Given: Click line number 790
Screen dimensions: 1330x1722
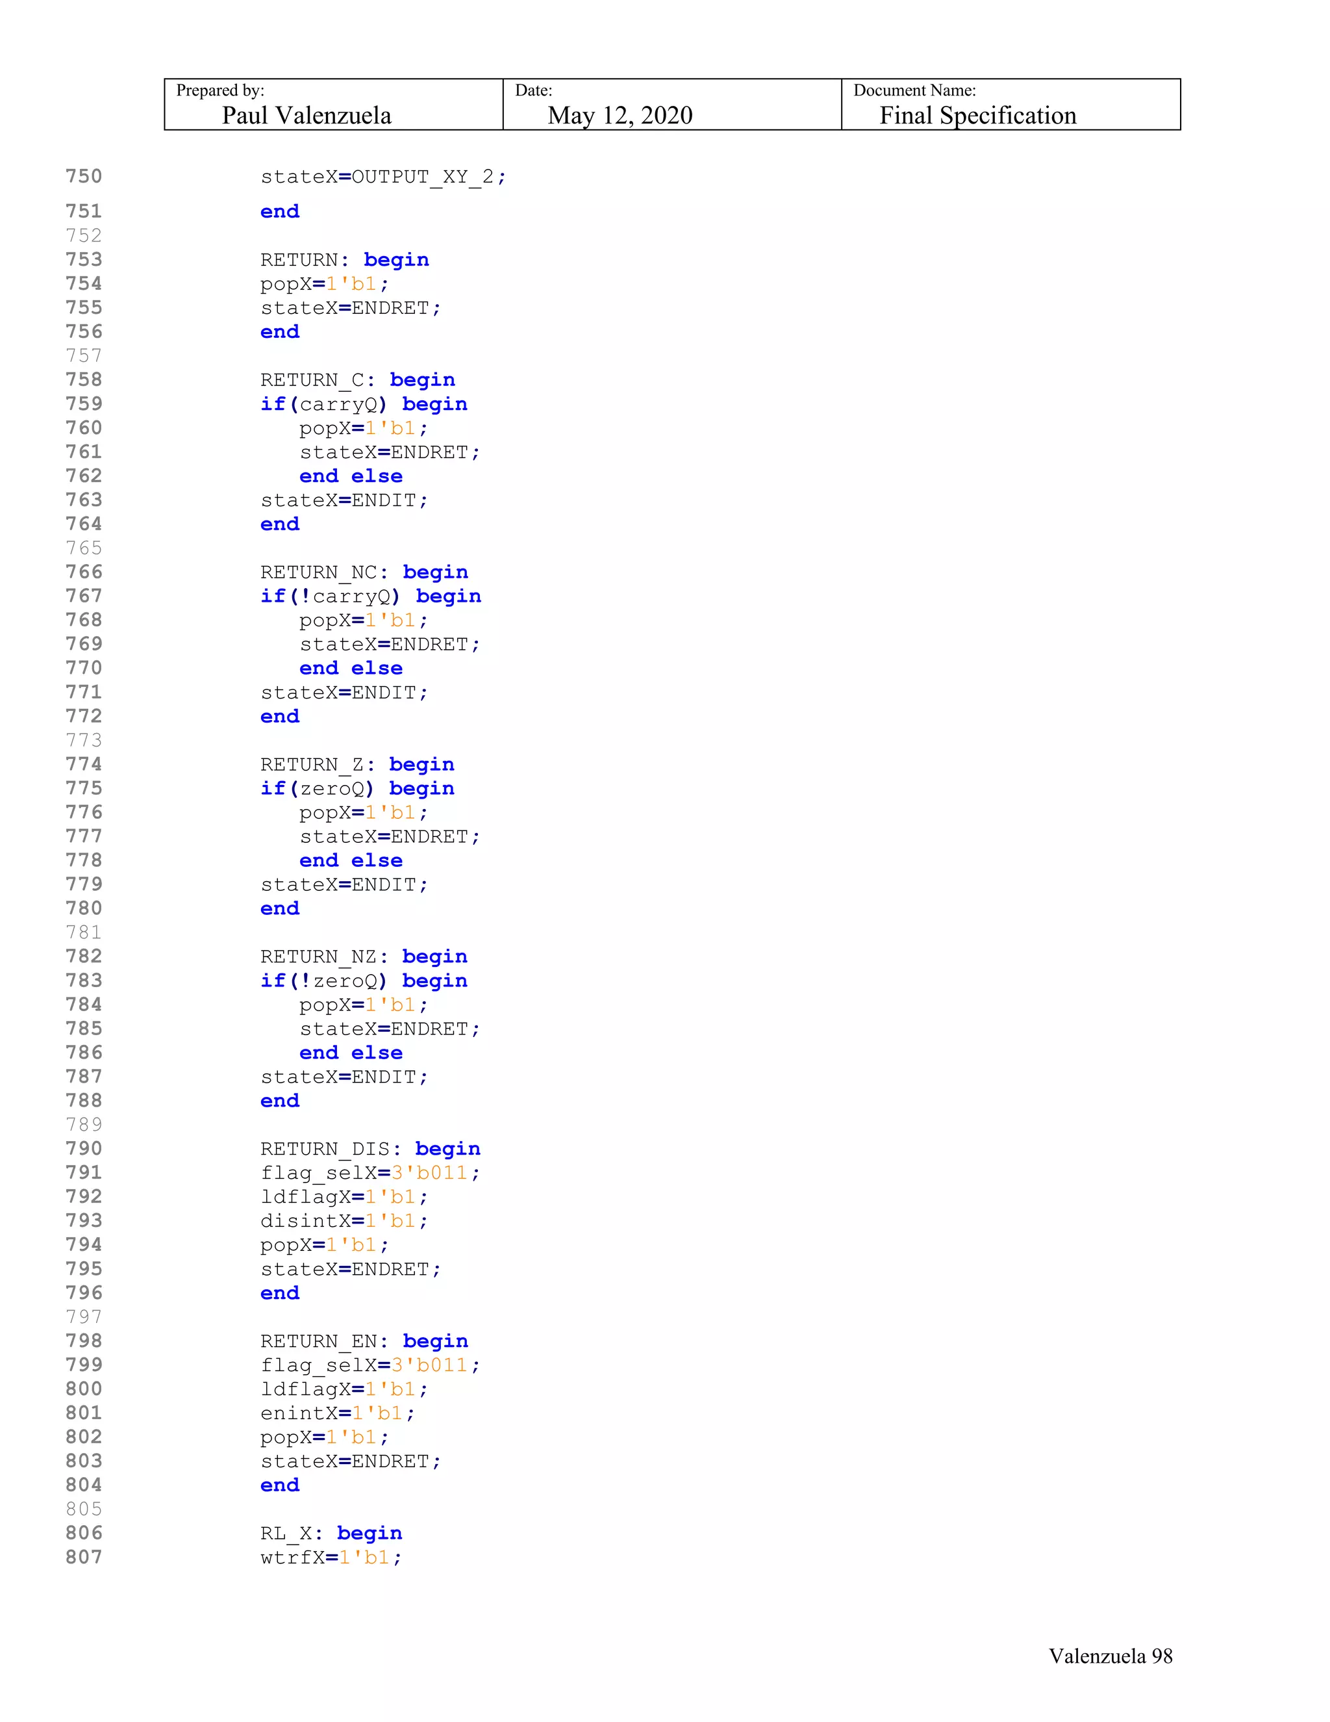Looking at the screenshot, I should pos(84,1148).
